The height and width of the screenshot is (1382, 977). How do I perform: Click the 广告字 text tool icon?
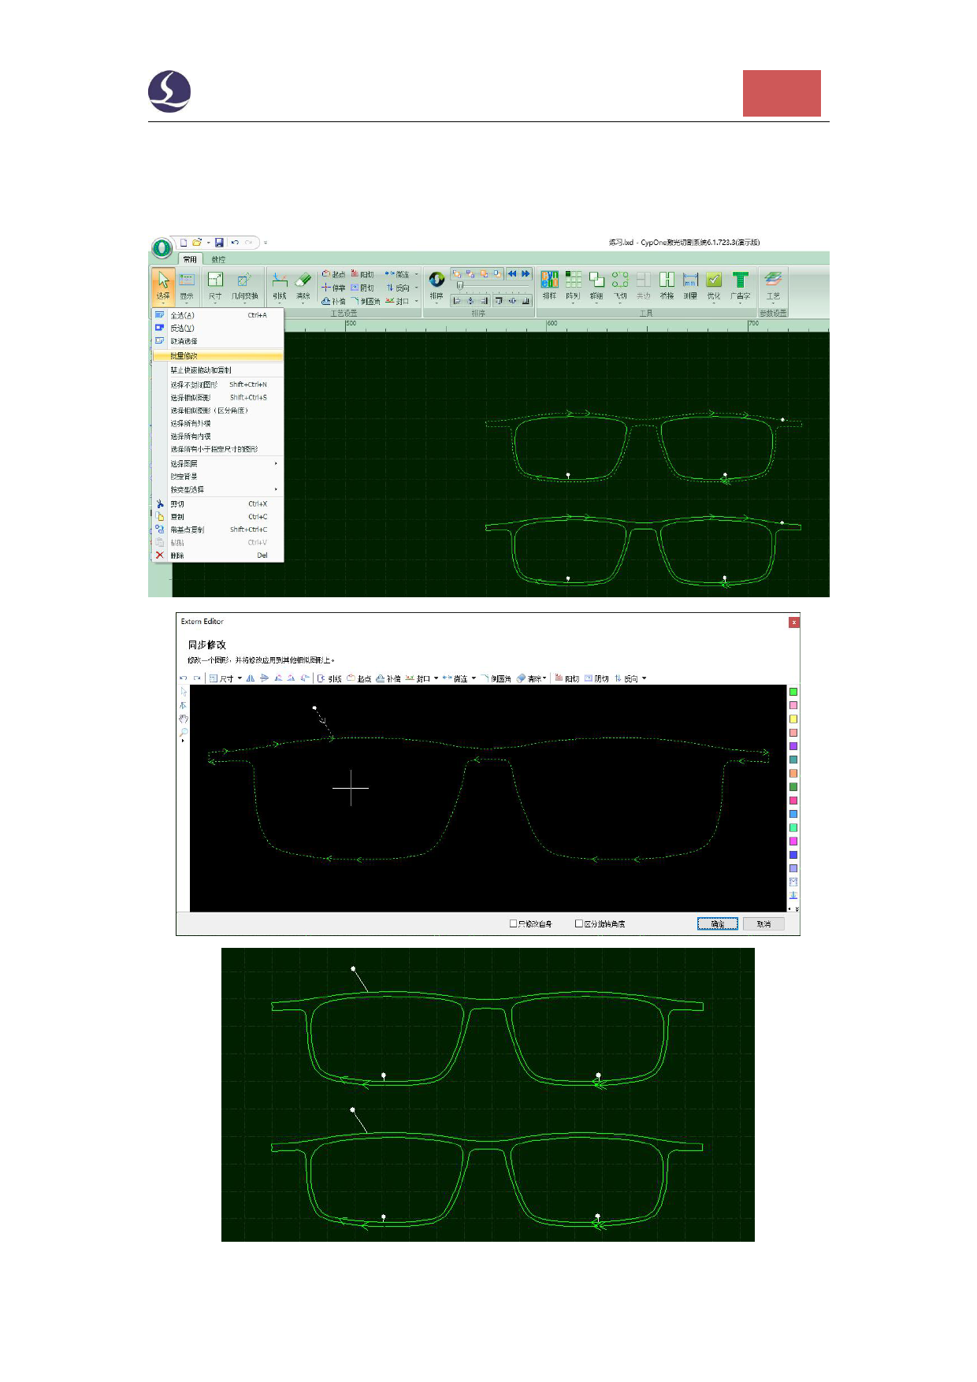[740, 284]
